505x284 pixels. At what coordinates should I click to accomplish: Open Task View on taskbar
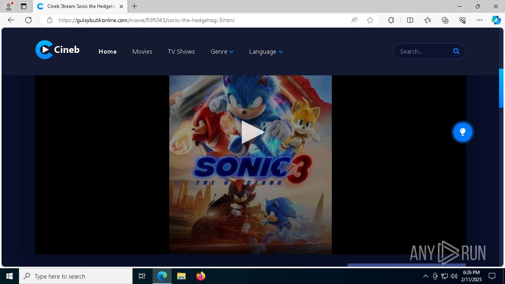pyautogui.click(x=142, y=276)
